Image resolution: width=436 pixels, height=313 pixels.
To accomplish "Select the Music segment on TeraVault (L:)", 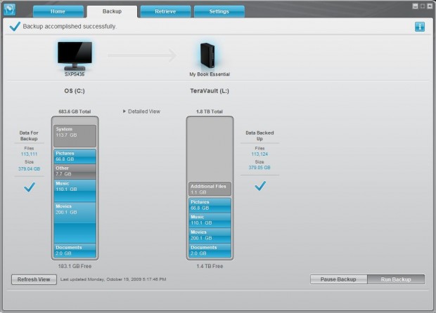I will pyautogui.click(x=210, y=220).
